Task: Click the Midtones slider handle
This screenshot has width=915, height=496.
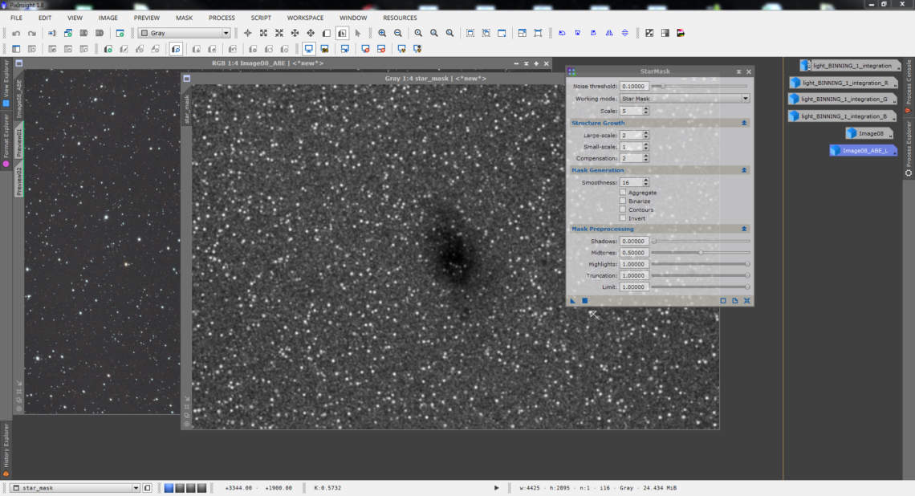Action: click(700, 252)
